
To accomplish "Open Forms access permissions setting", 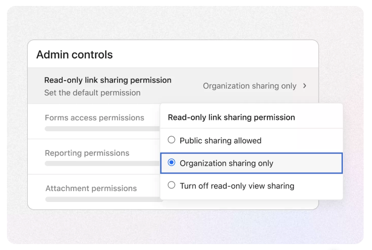I will (94, 118).
